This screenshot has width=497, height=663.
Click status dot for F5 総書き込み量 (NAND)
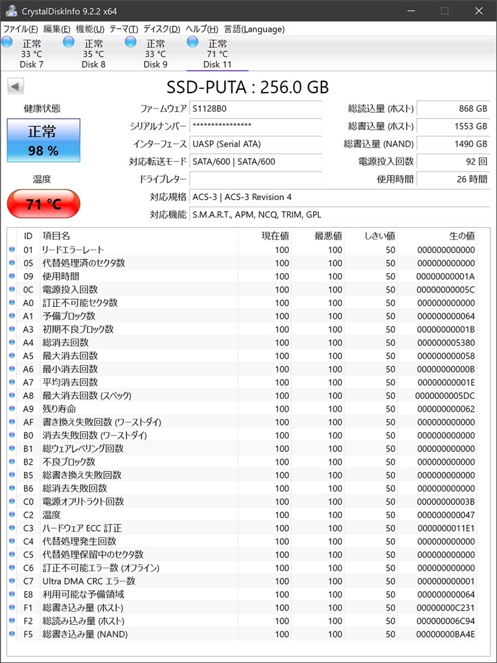12,635
